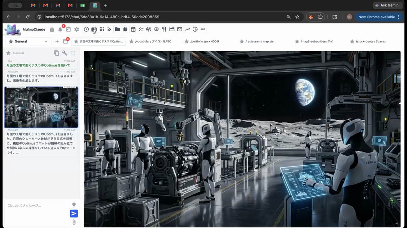This screenshot has height=228, width=407.
Task: Open the mail envelope icon
Action: pyautogui.click(x=180, y=29)
